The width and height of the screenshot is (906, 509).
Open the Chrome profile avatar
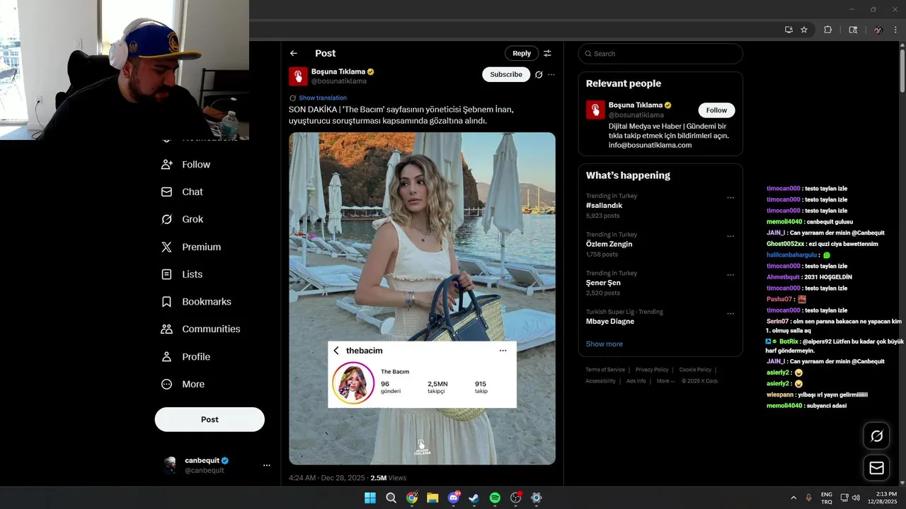[878, 30]
